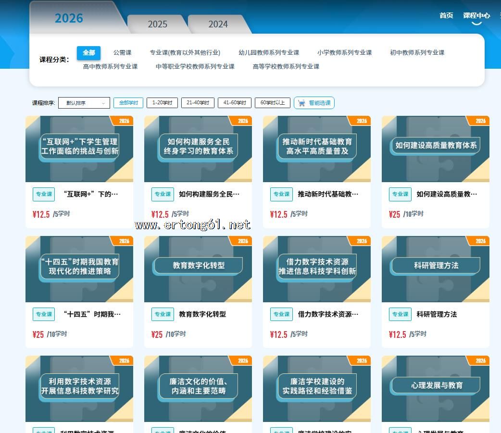The image size is (501, 433).
Task: Open the 科研管理方法 course thumbnail
Action: [436, 269]
